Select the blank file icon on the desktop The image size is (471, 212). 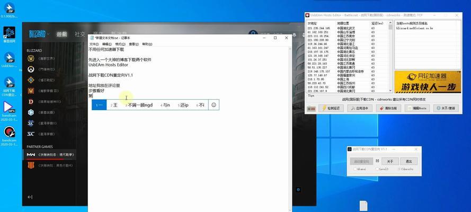pyautogui.click(x=363, y=206)
